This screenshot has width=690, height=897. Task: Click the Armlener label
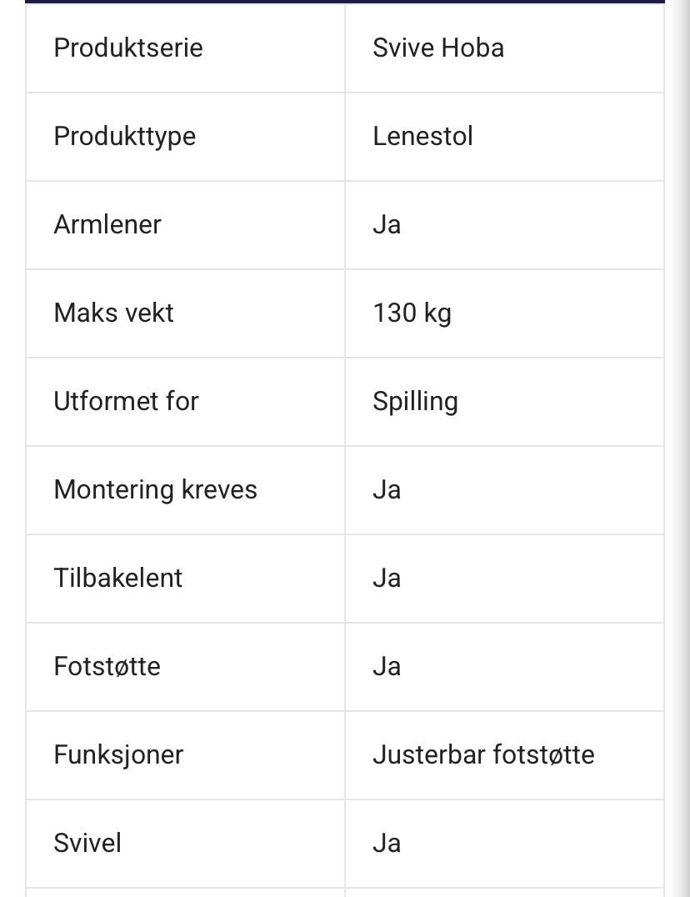(x=107, y=224)
